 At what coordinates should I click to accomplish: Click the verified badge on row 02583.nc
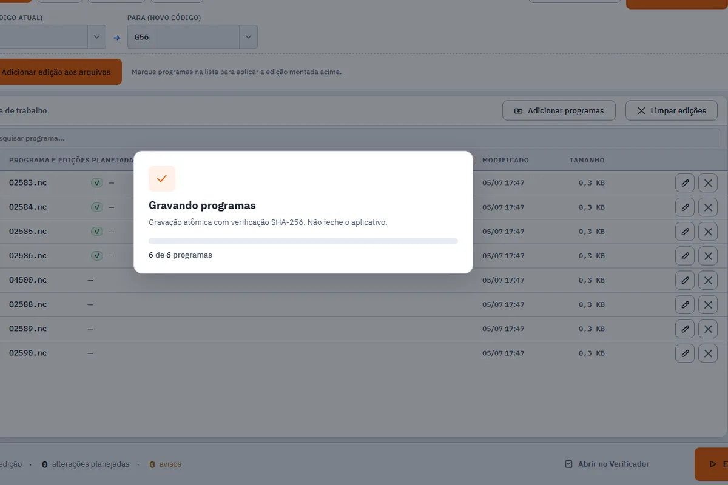97,182
